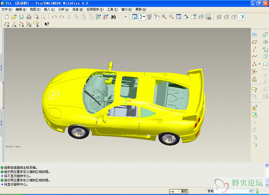Insert an analysis feature ruler icon
The height and width of the screenshot is (195, 269).
coord(254,79)
